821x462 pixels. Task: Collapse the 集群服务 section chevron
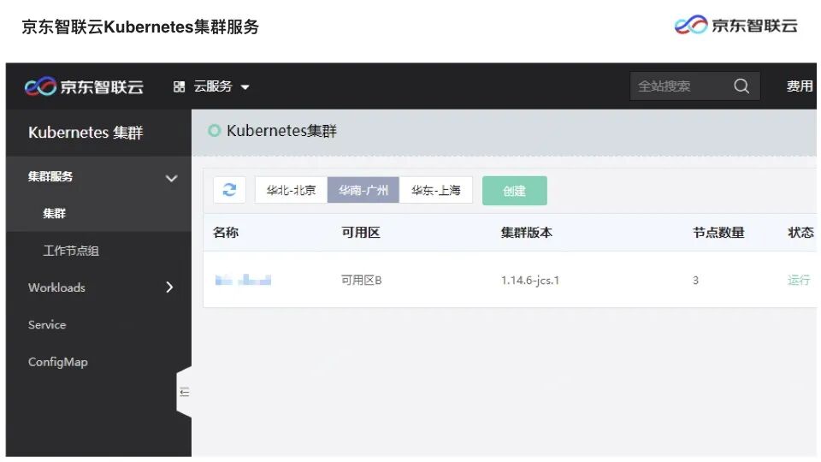pos(171,178)
